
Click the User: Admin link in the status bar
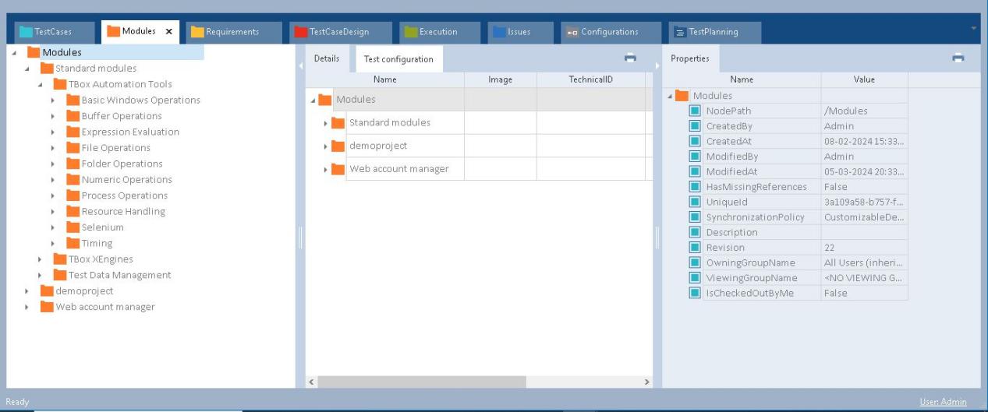click(x=943, y=402)
